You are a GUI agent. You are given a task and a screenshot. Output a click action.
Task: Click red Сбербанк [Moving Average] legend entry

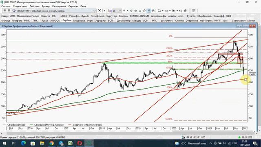85,125
